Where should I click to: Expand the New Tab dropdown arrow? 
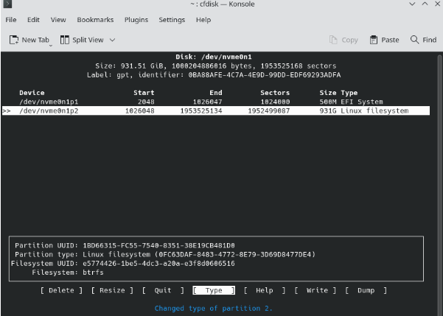(51, 46)
